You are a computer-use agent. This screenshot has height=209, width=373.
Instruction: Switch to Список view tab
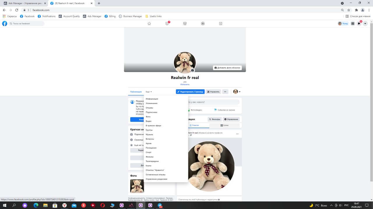(x=194, y=125)
